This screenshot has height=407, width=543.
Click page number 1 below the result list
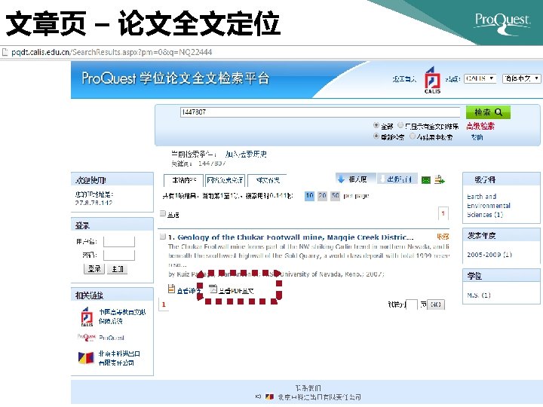pyautogui.click(x=164, y=305)
